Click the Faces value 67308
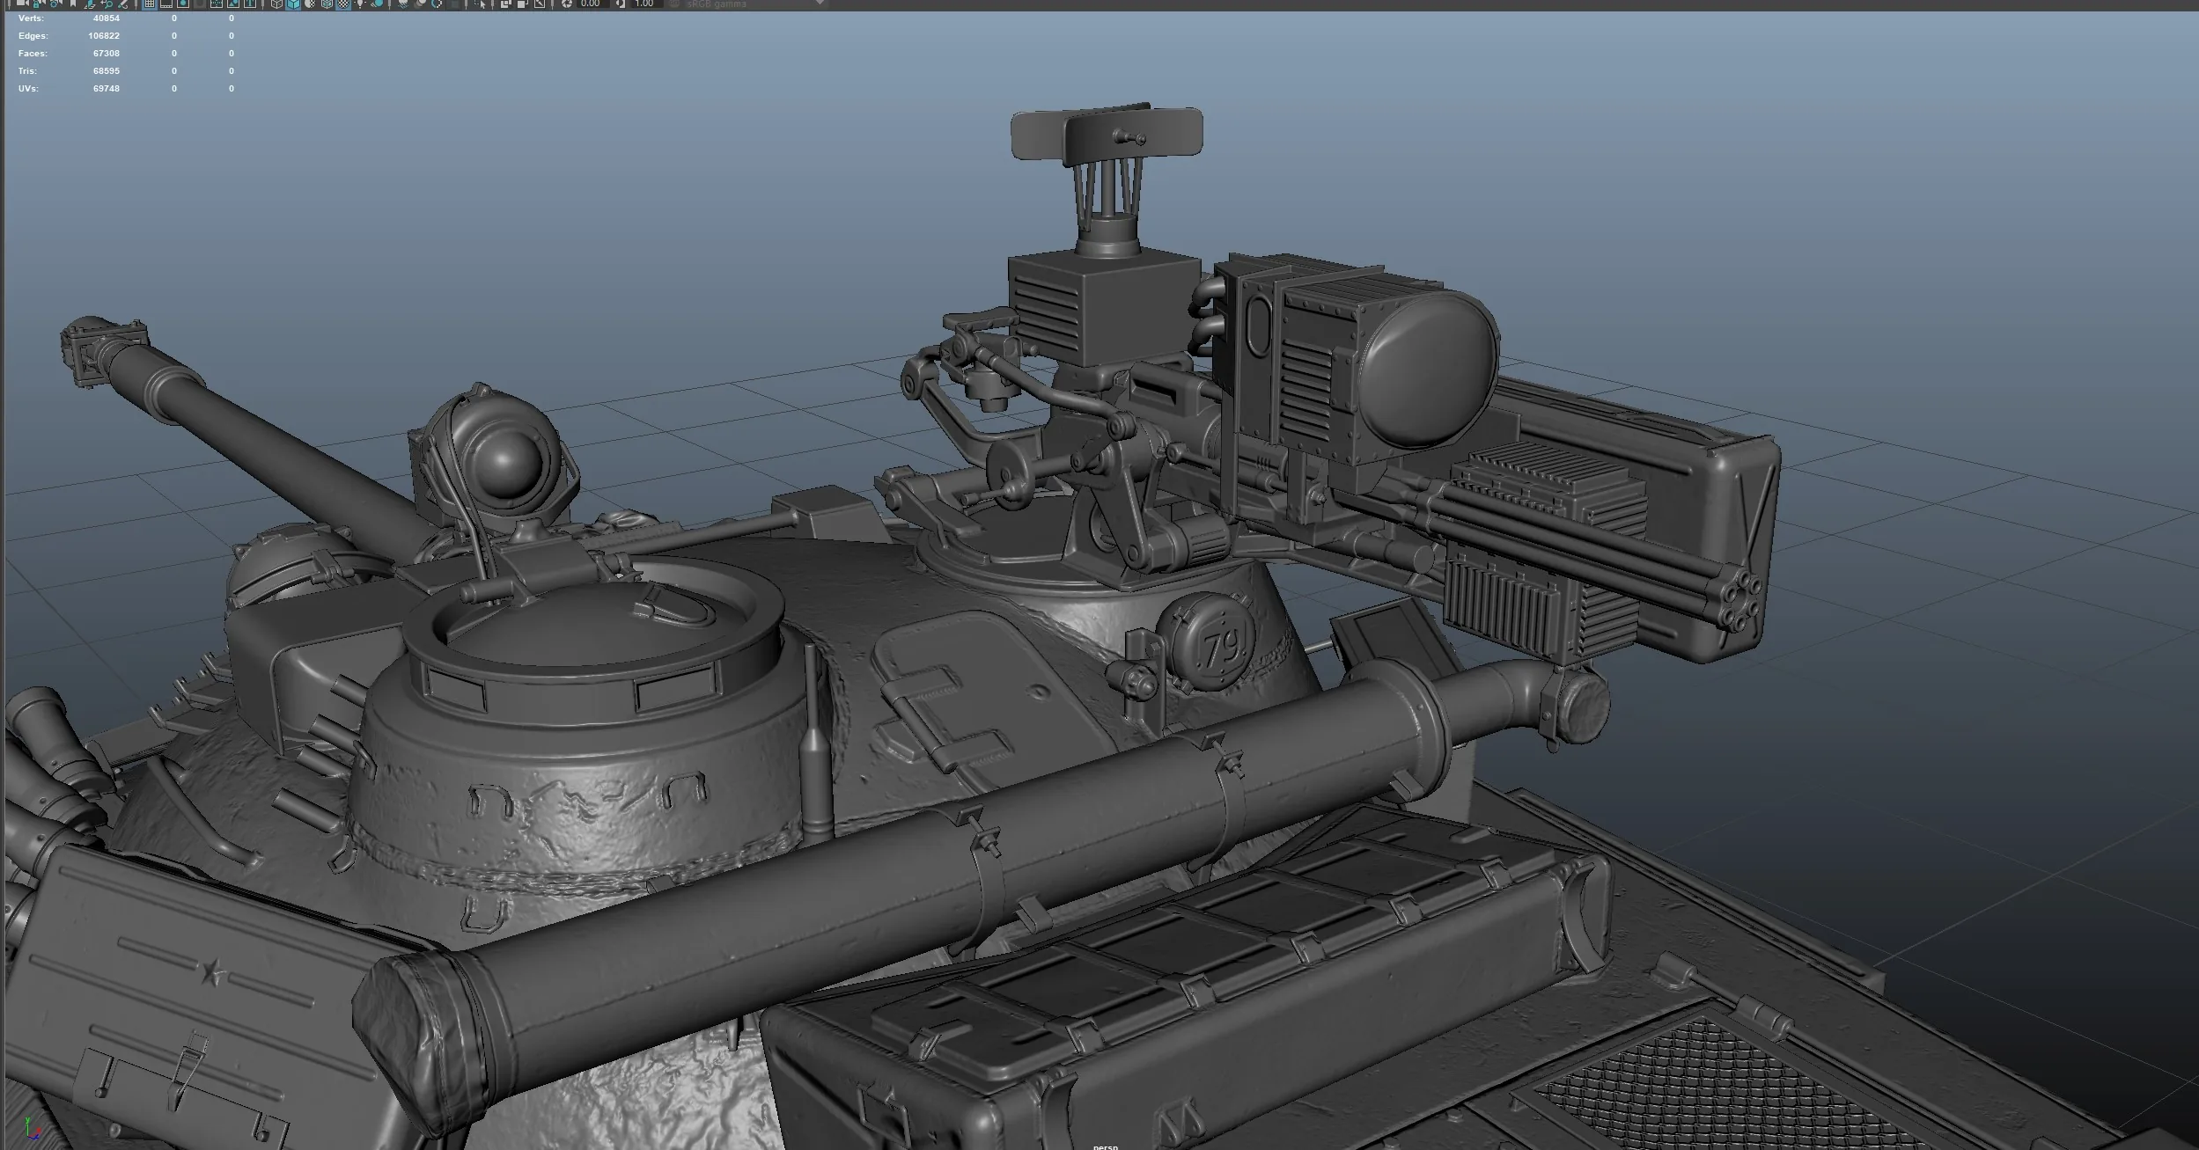2199x1150 pixels. (x=106, y=53)
